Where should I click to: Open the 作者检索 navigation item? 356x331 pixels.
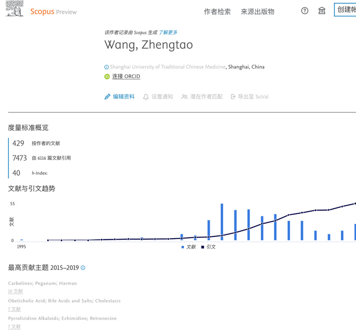tap(217, 12)
